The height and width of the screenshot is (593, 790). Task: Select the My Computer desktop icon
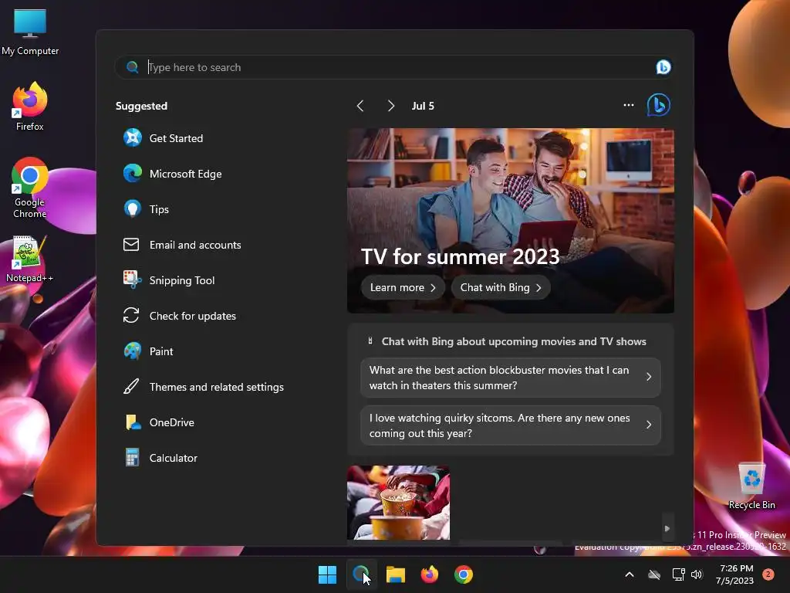[x=30, y=31]
